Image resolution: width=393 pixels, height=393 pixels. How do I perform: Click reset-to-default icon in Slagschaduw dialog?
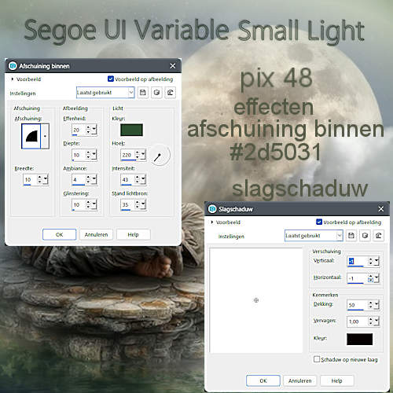[x=379, y=236]
